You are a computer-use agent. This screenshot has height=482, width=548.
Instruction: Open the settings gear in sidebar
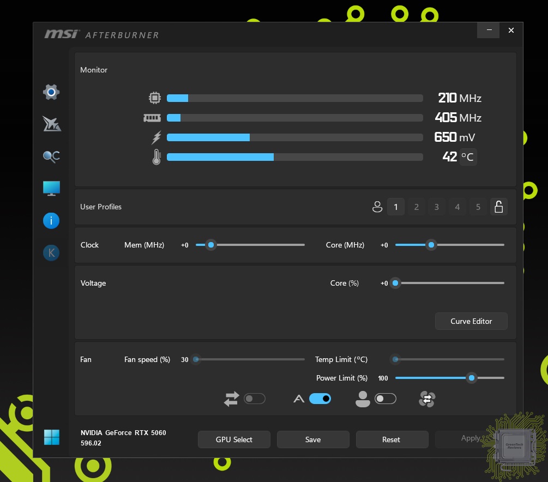coord(51,92)
